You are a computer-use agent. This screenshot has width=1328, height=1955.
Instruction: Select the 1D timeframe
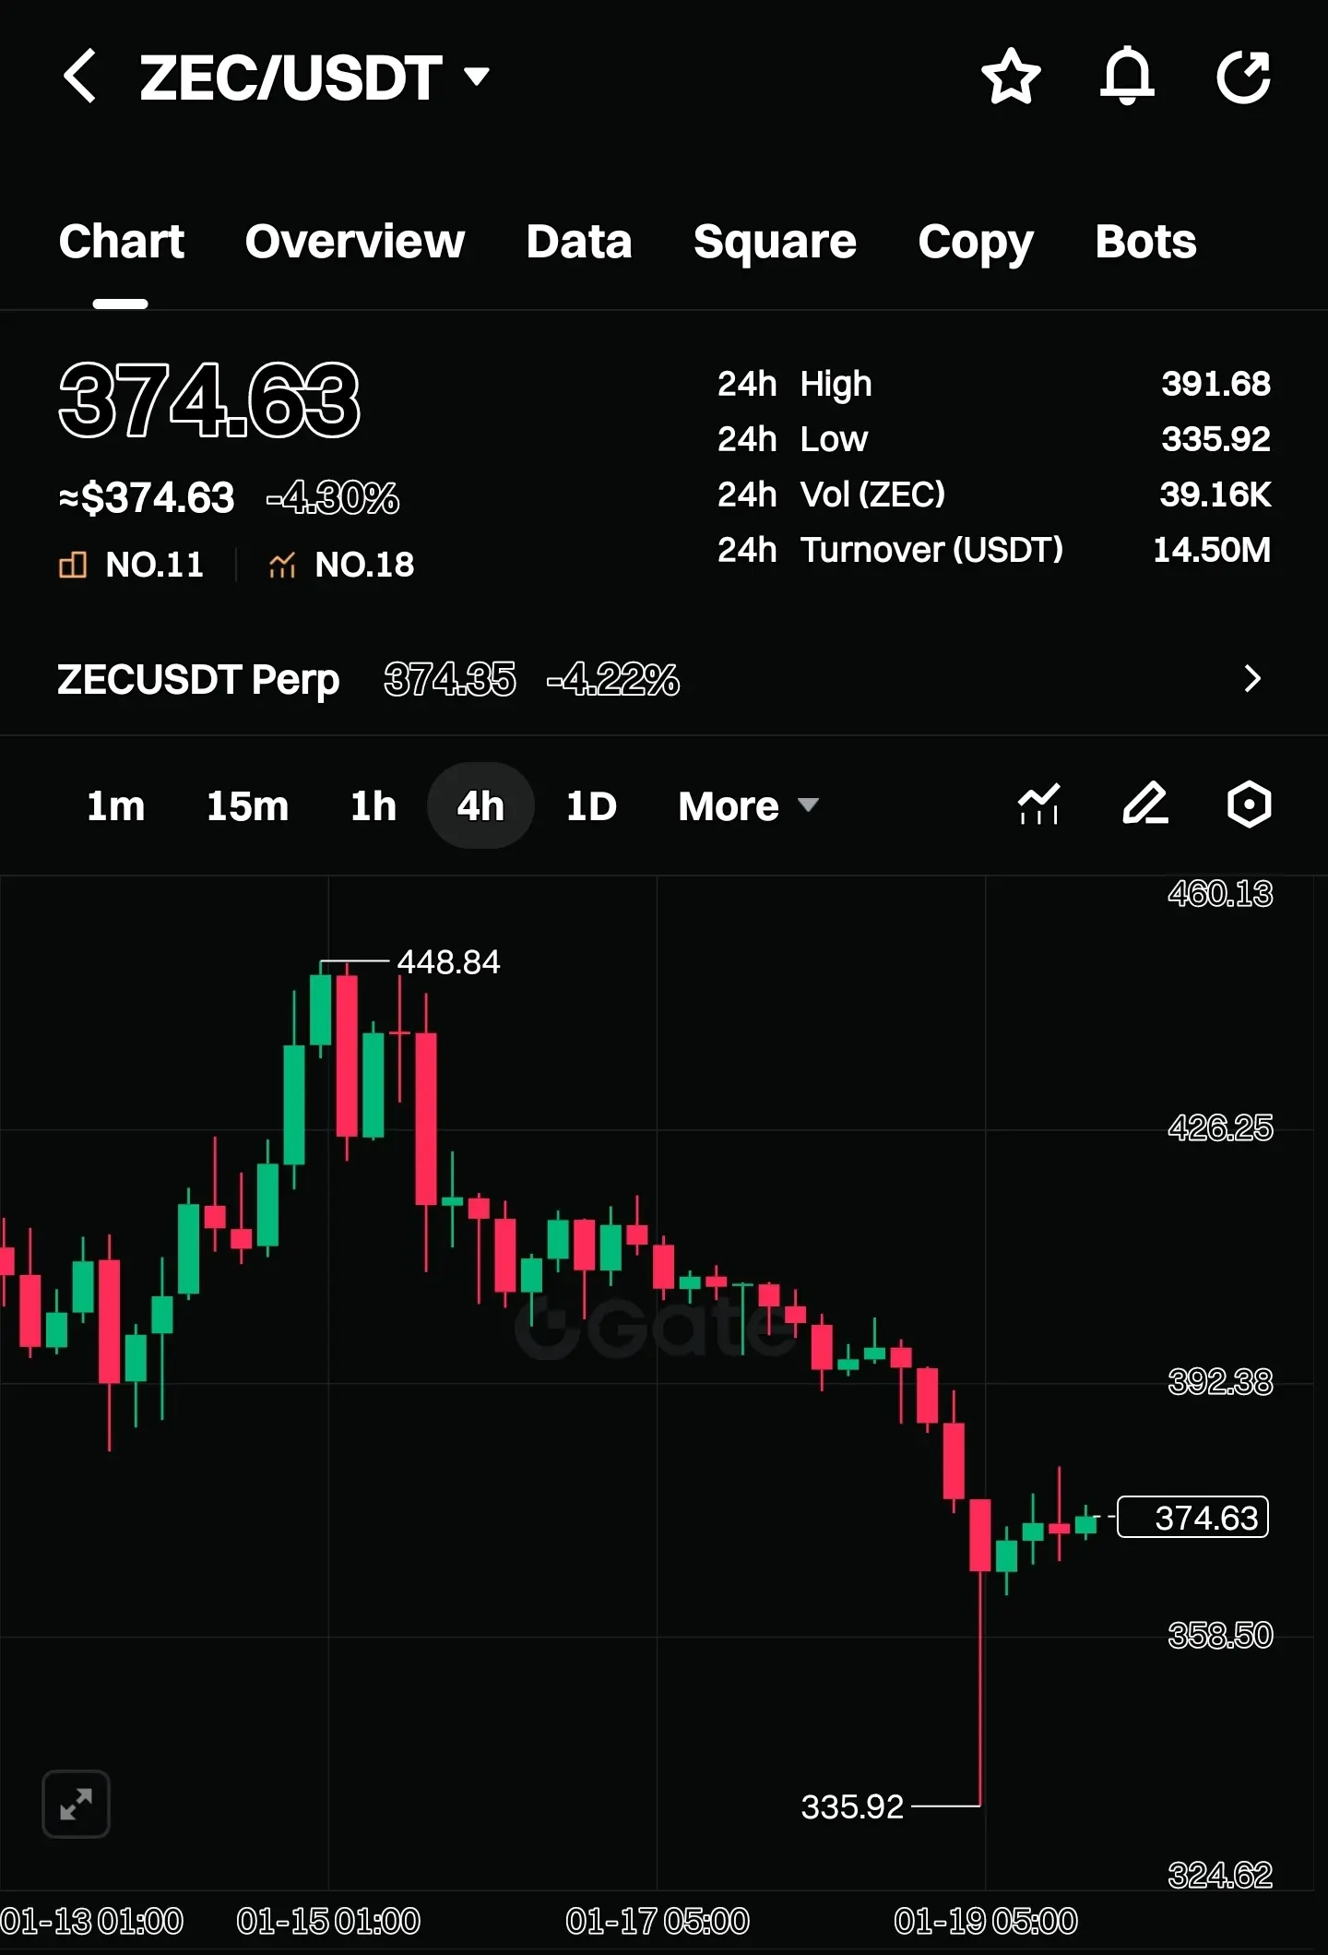591,806
